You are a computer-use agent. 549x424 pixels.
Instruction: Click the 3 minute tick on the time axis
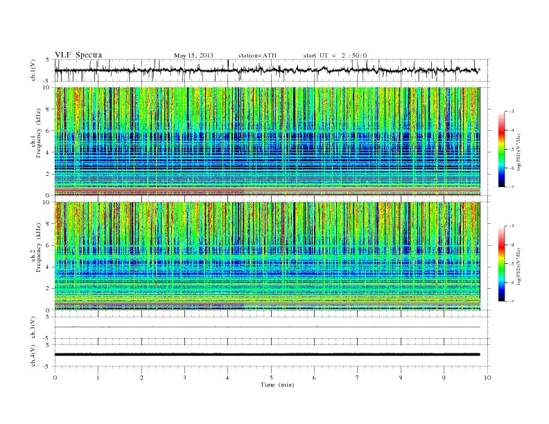(184, 378)
